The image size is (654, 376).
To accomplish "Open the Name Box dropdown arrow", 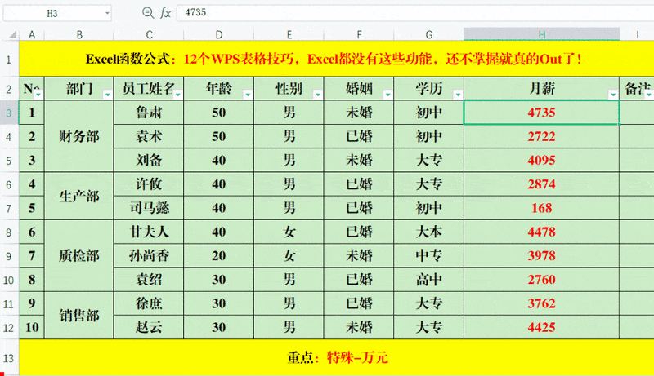I will coord(107,13).
